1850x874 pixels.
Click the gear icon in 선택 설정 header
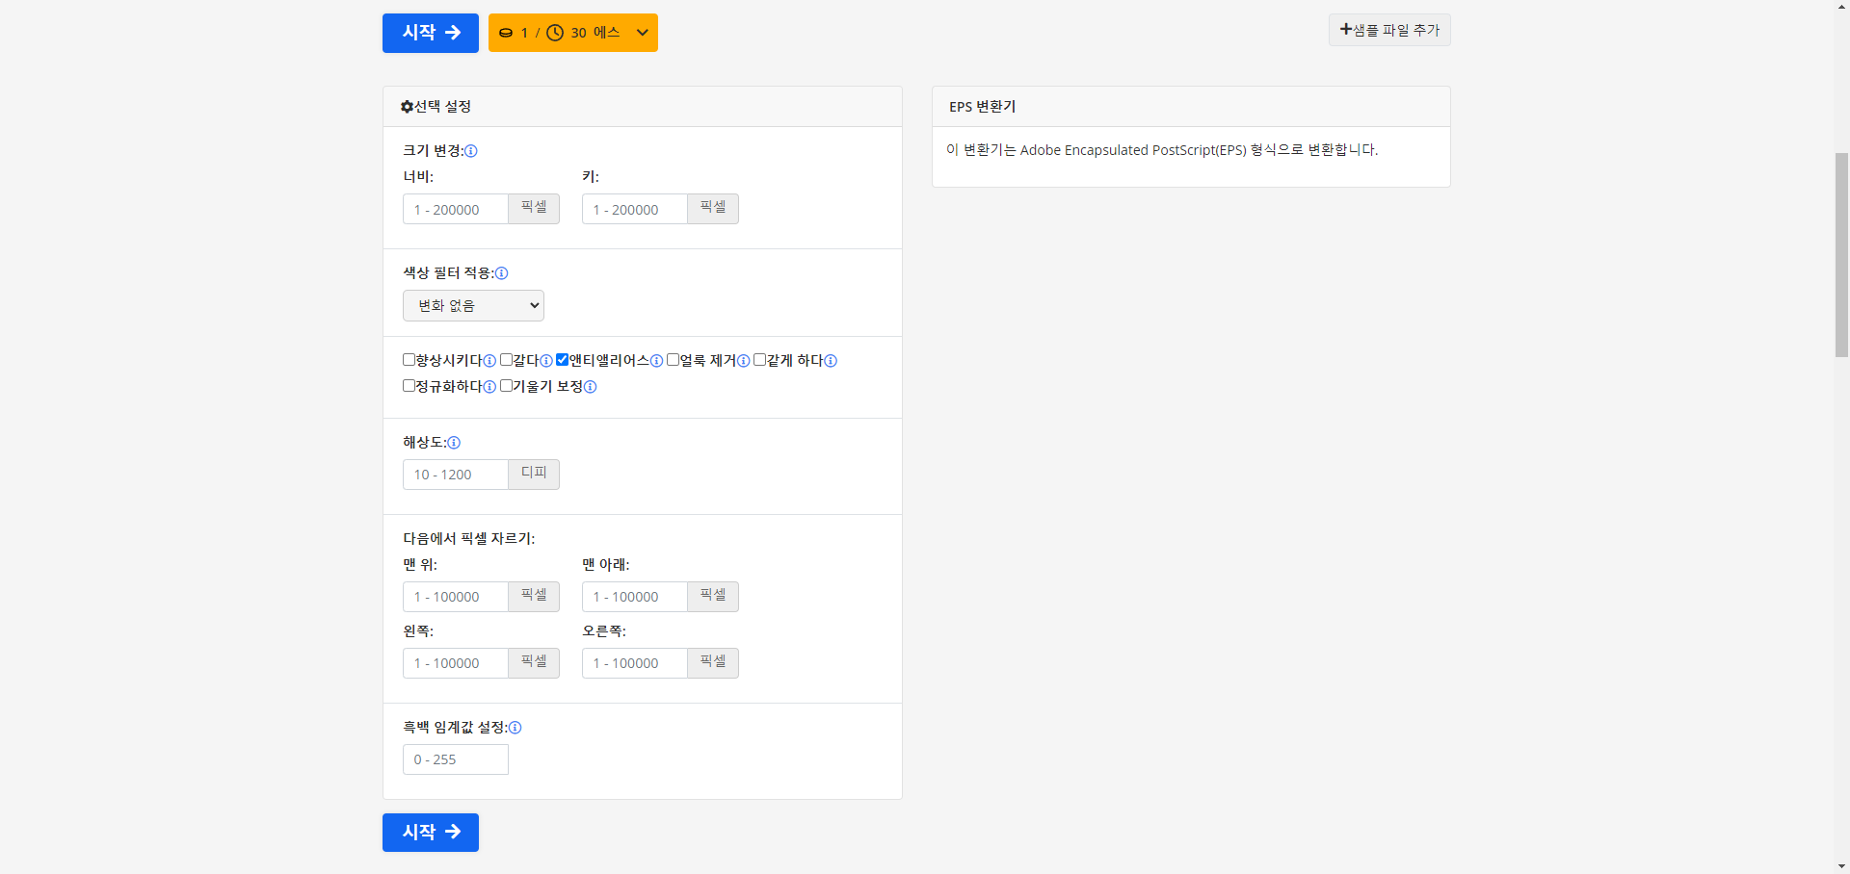(407, 107)
